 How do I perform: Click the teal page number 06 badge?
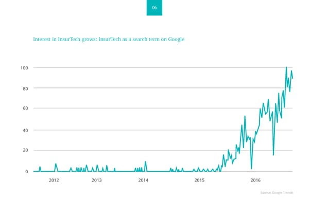pyautogui.click(x=154, y=8)
